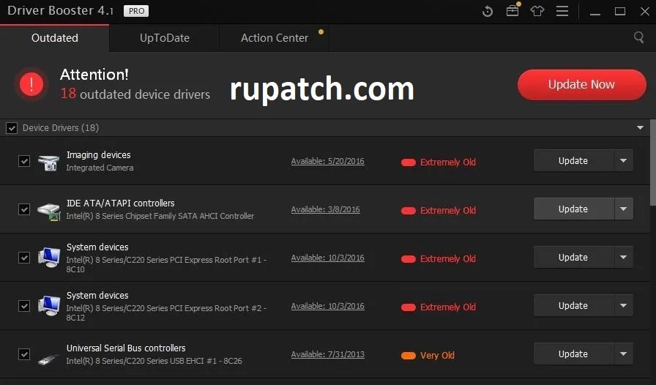Viewport: 656px width, 385px height.
Task: Click the PCI Express Root Port #2 icon
Action: tap(48, 306)
